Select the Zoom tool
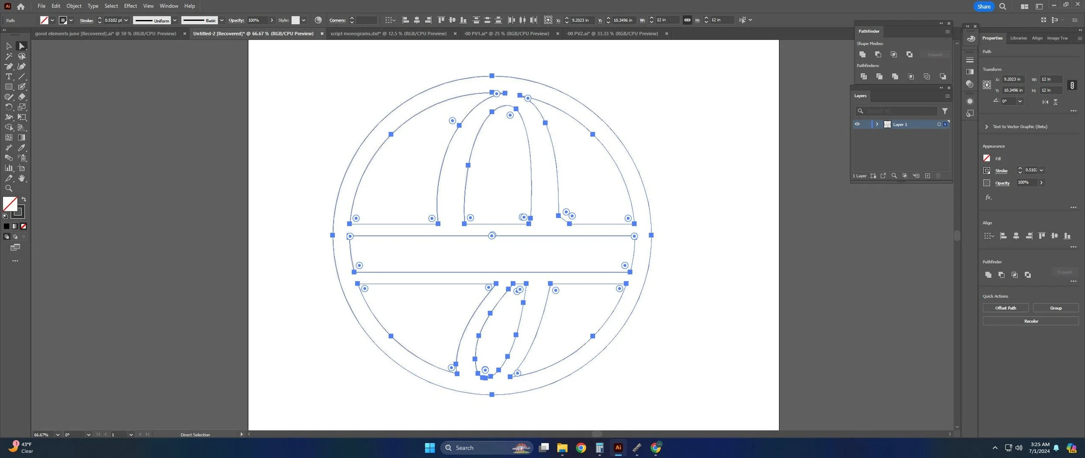 click(9, 188)
